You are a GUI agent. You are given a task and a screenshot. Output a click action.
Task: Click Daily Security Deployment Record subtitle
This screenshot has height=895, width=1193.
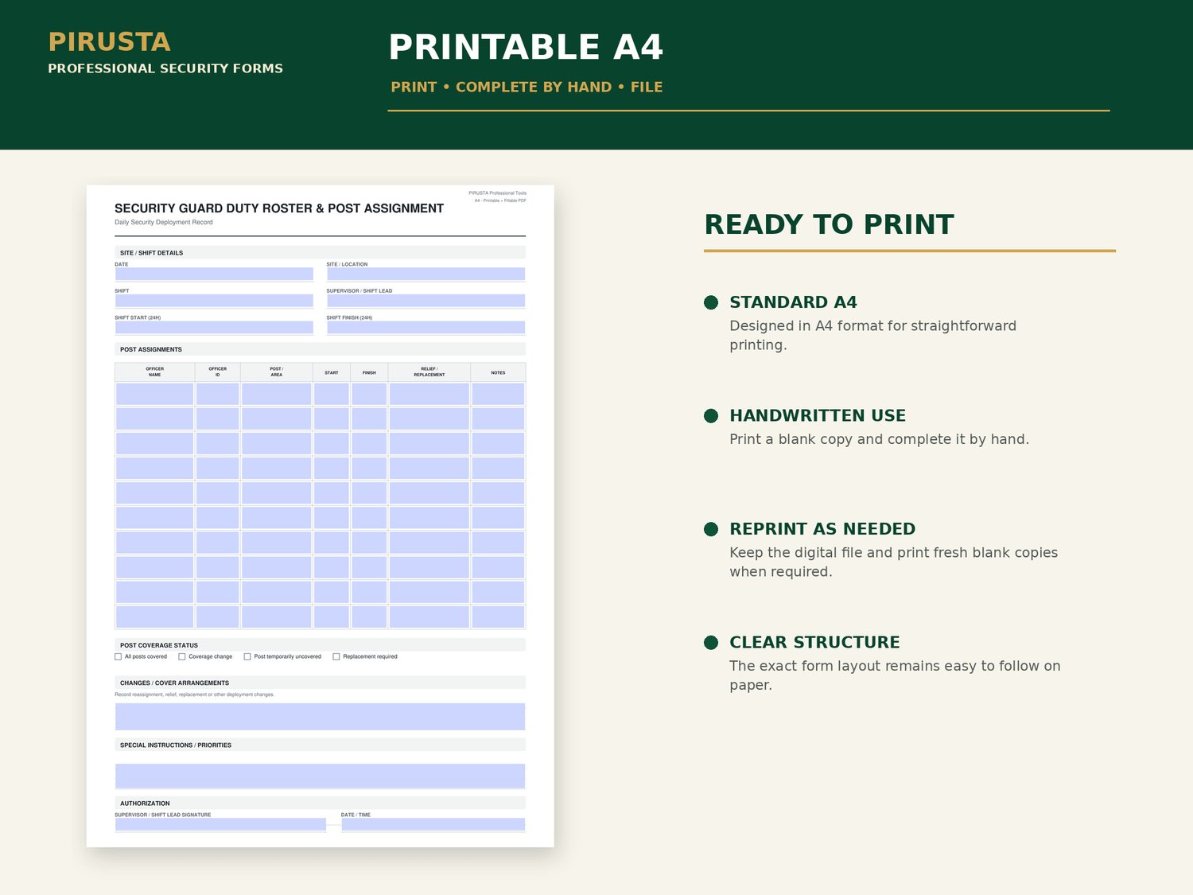164,222
